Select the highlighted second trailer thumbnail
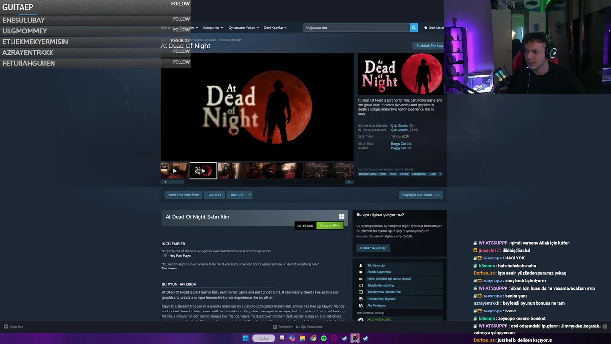The width and height of the screenshot is (611, 344). click(203, 171)
